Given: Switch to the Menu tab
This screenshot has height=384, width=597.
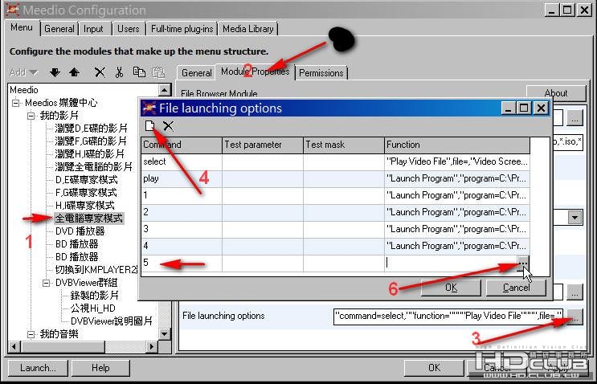Looking at the screenshot, I should [22, 27].
